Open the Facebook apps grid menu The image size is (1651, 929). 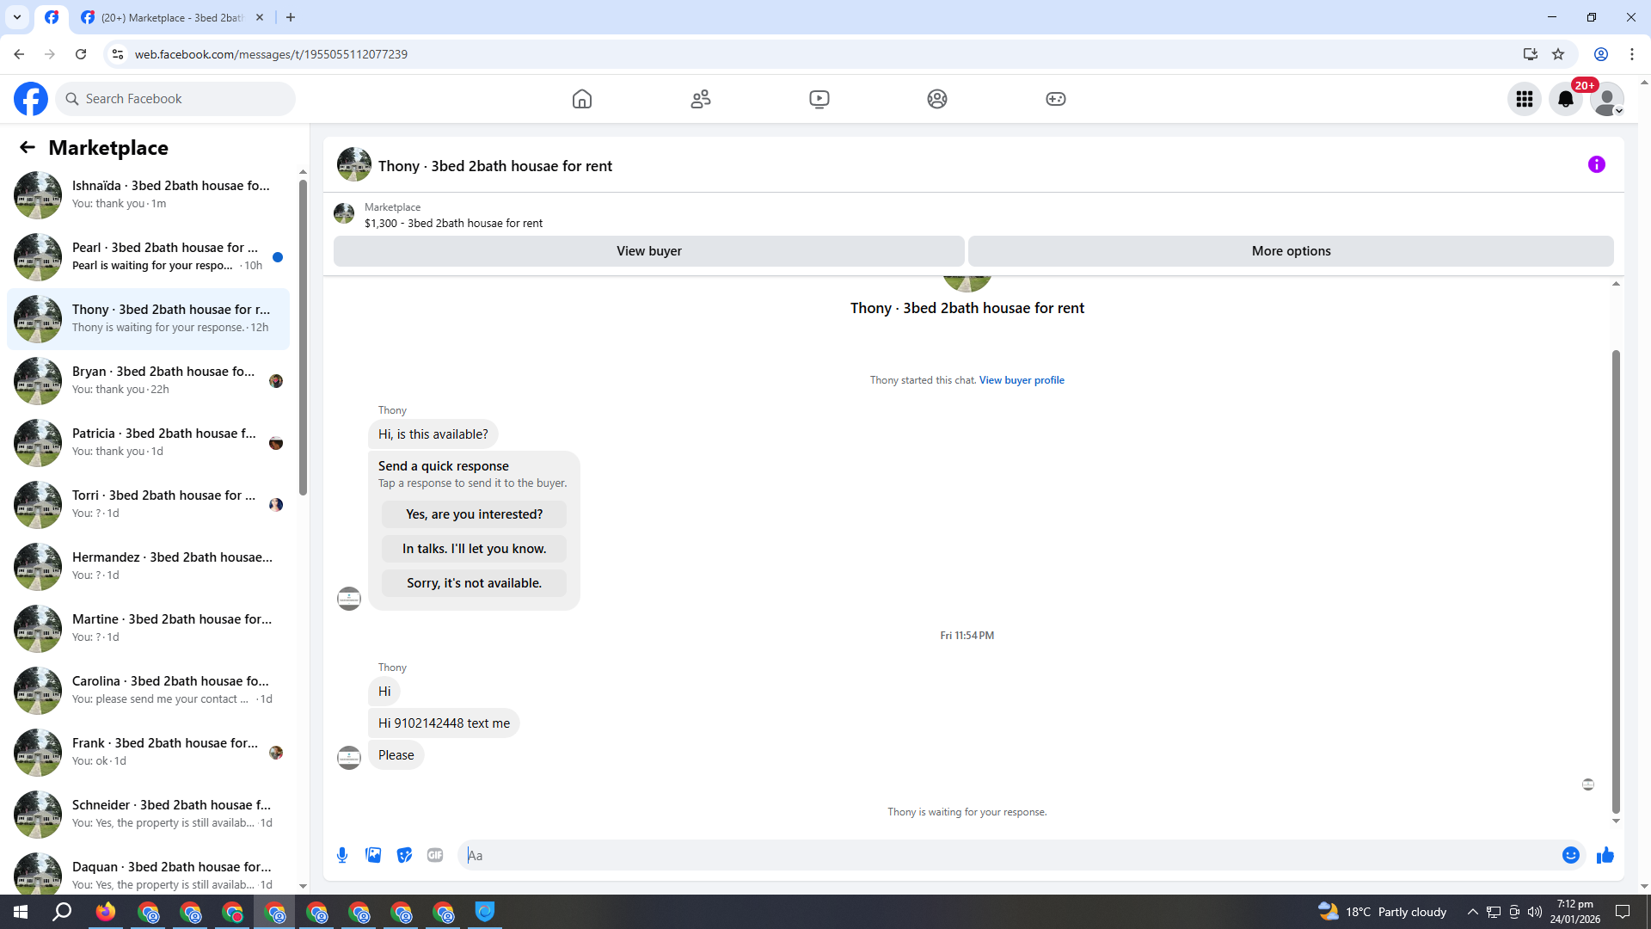point(1524,99)
